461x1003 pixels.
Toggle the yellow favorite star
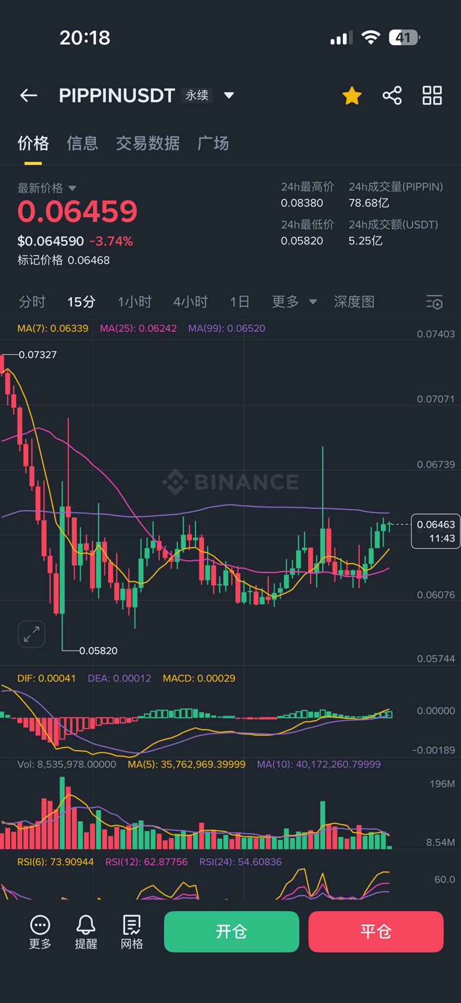[x=352, y=96]
